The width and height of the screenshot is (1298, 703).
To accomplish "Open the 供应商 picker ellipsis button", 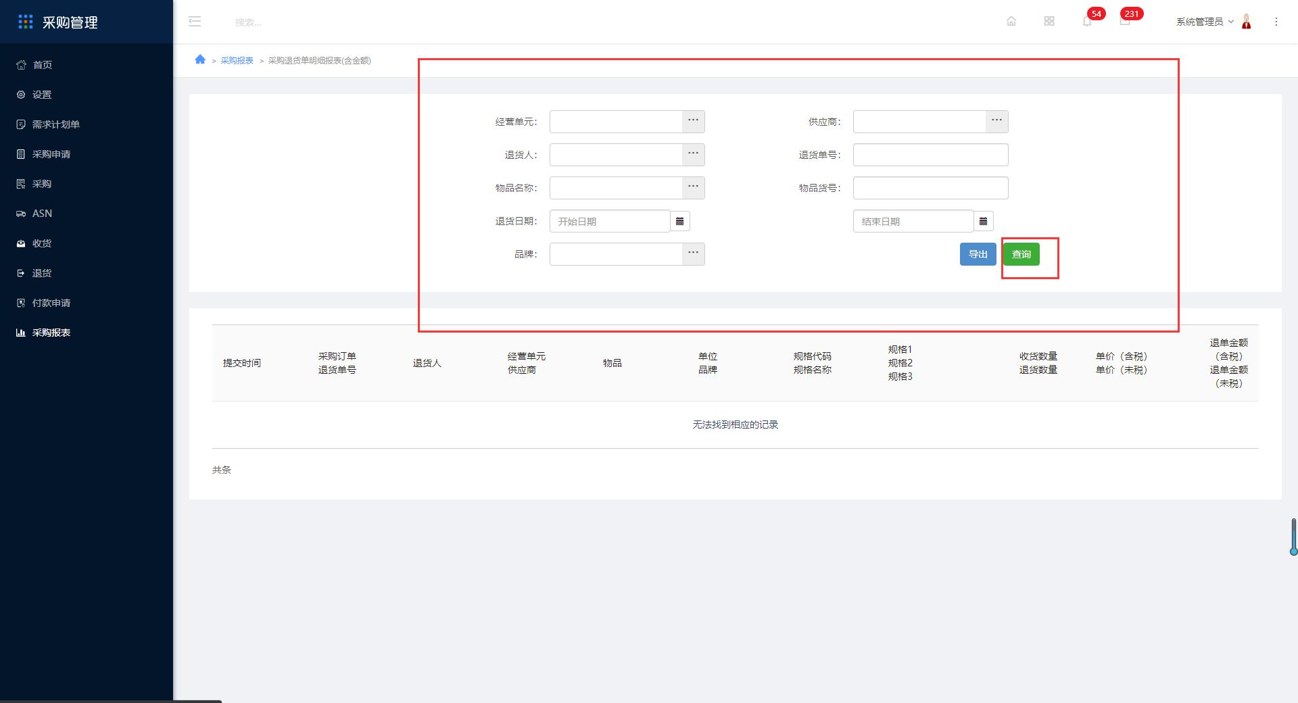I will click(997, 122).
